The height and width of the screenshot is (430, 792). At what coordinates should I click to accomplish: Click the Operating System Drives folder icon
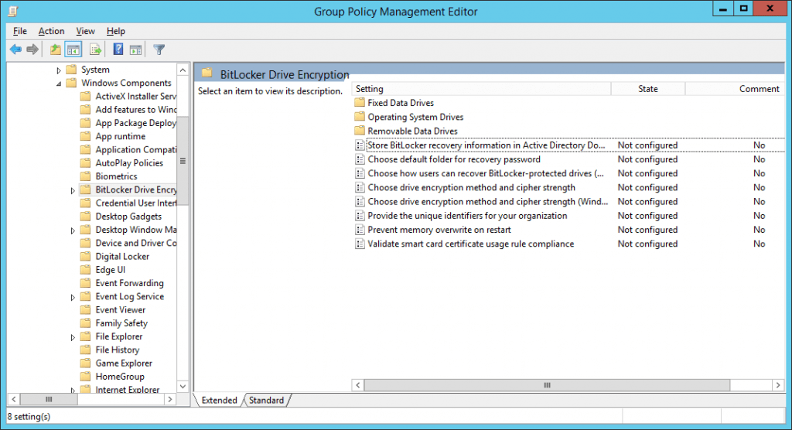360,117
